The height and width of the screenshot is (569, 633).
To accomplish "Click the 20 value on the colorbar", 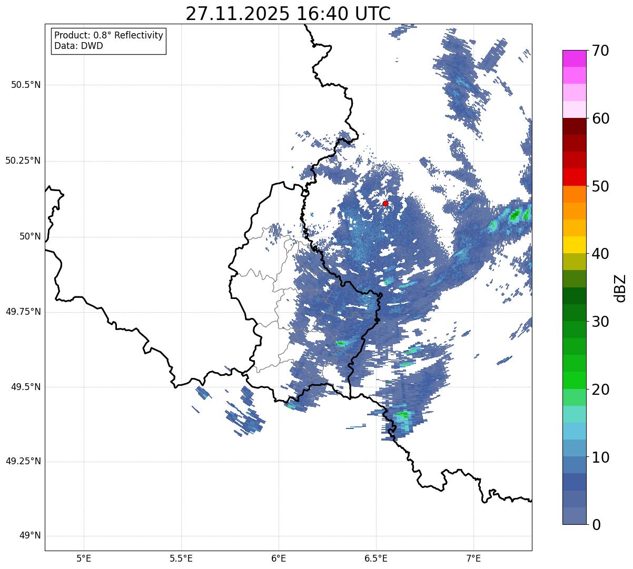I will (600, 390).
